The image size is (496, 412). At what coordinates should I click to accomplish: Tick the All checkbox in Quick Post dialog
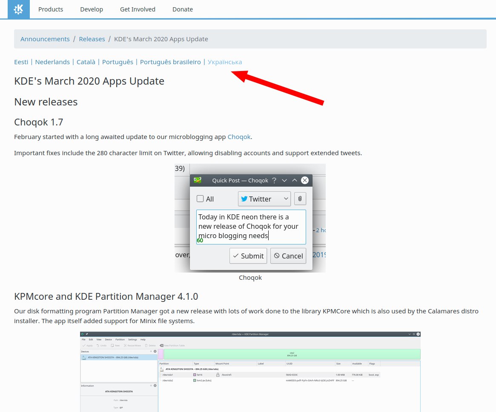200,199
